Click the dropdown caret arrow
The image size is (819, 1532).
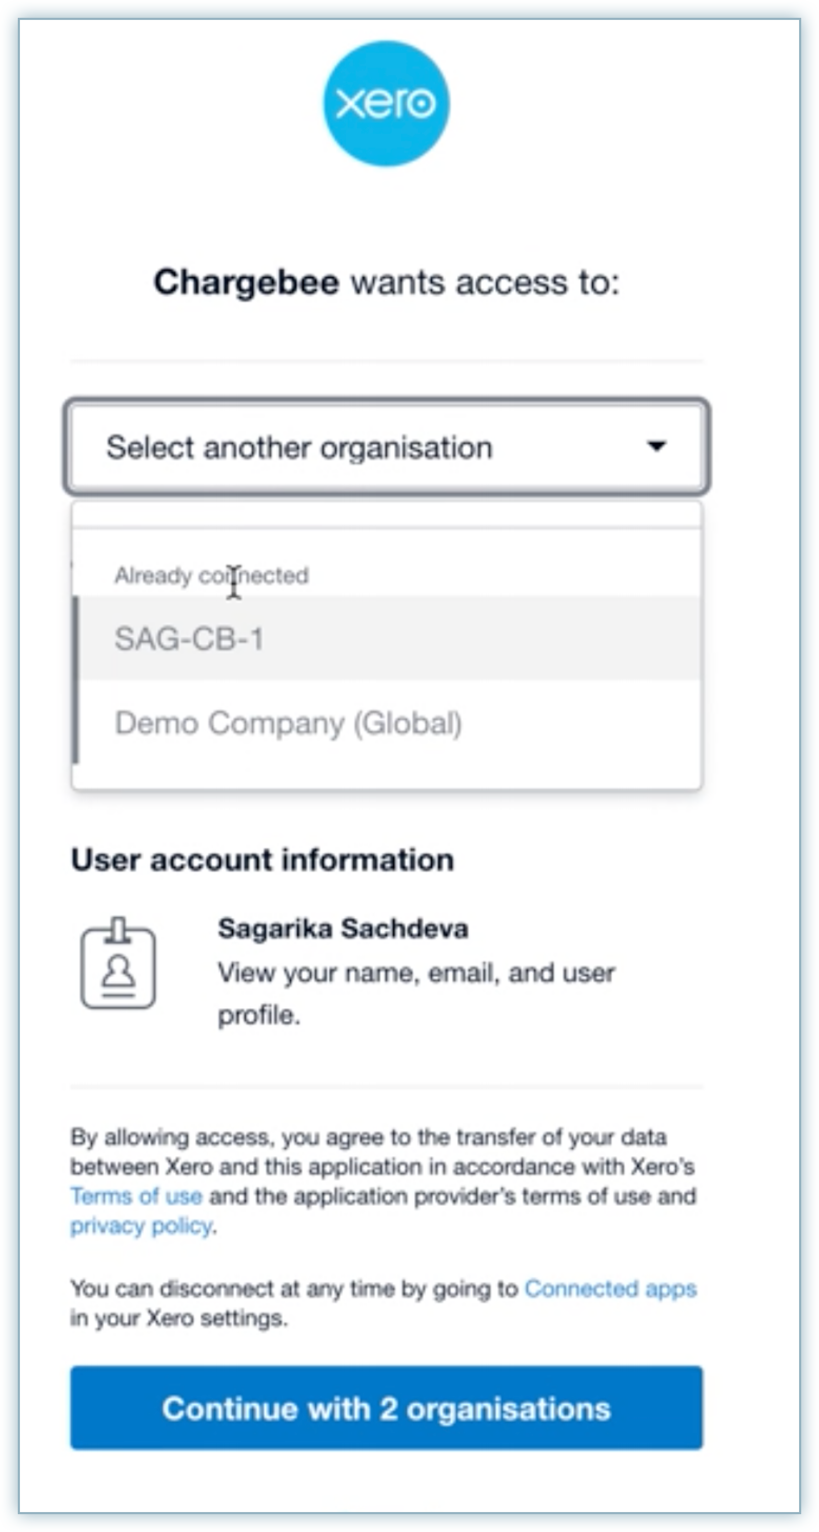(x=656, y=446)
